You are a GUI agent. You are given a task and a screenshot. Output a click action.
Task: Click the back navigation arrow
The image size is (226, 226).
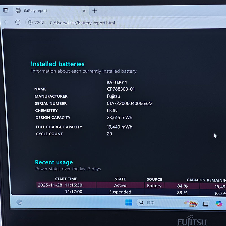coord(6,22)
